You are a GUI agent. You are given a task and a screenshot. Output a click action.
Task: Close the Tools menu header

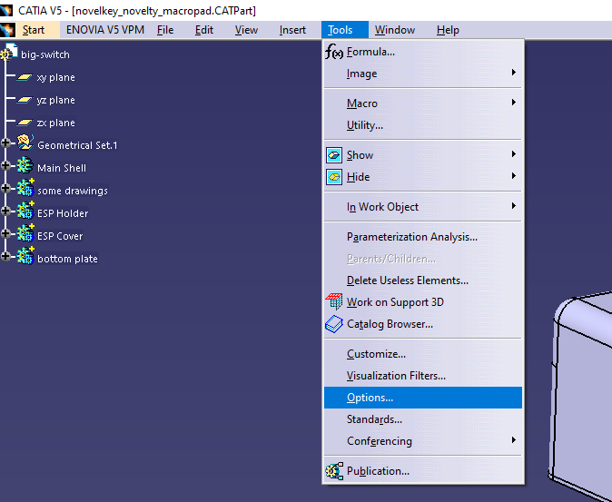click(x=345, y=30)
